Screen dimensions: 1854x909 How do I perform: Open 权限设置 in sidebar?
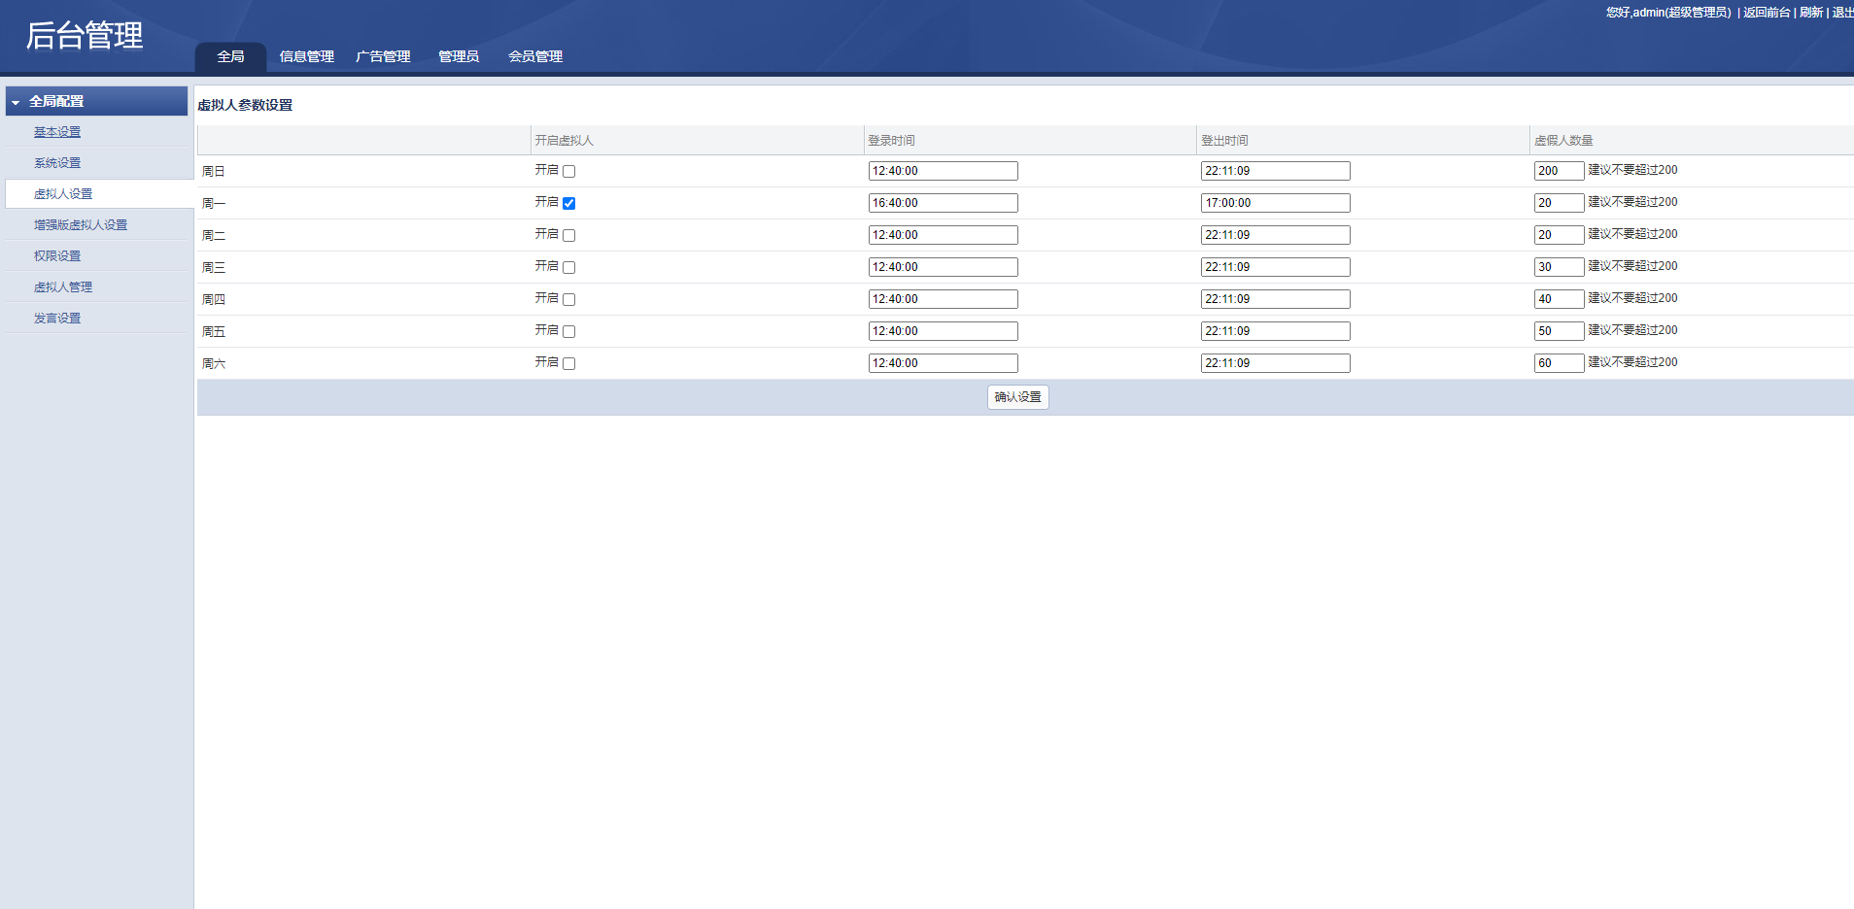pyautogui.click(x=57, y=256)
